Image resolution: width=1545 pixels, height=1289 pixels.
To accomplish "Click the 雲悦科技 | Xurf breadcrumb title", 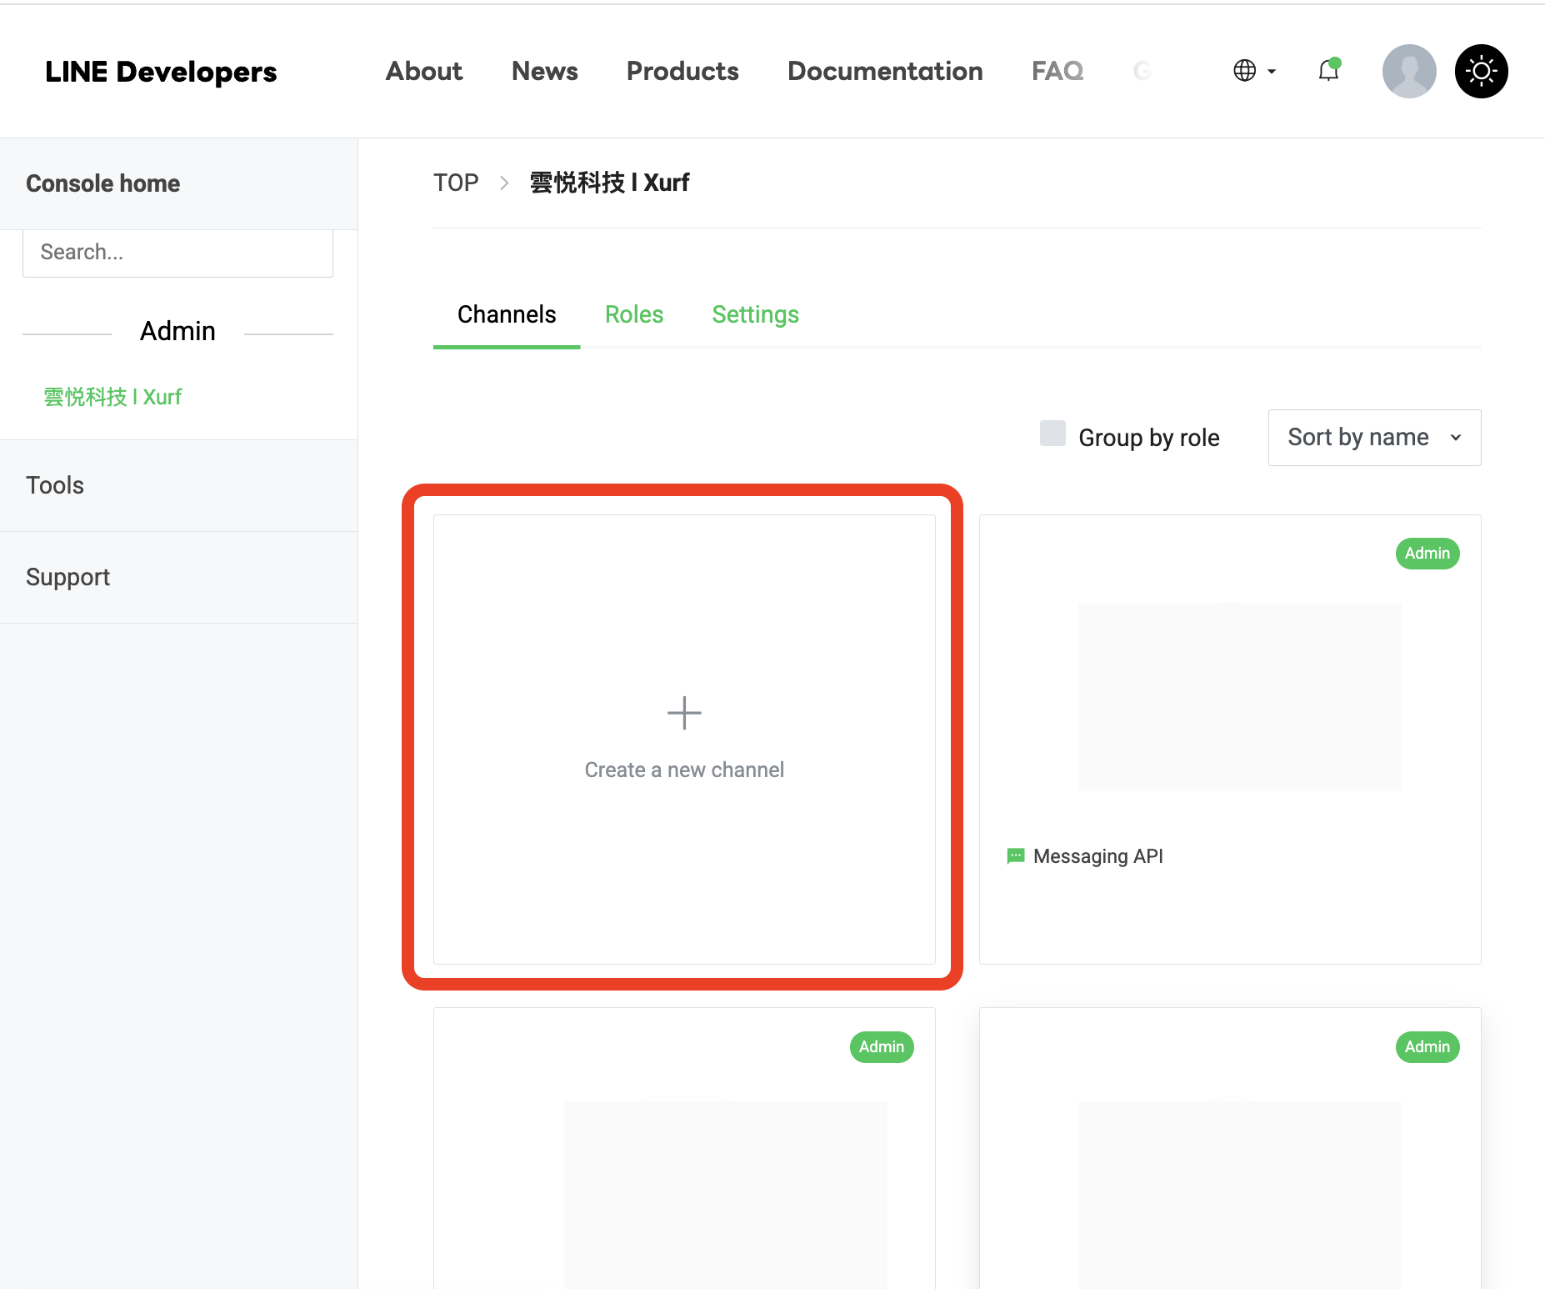I will [609, 183].
